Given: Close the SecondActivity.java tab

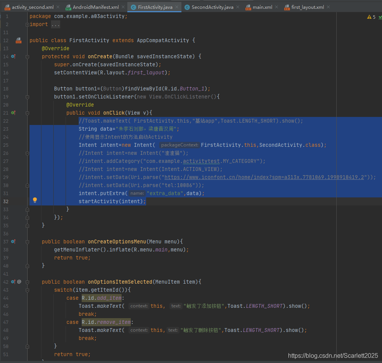Looking at the screenshot, I should tap(238, 7).
